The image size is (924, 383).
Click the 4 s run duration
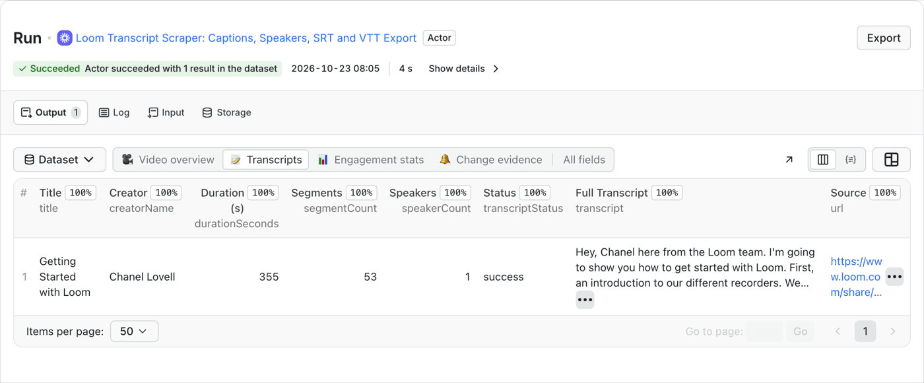(x=406, y=69)
